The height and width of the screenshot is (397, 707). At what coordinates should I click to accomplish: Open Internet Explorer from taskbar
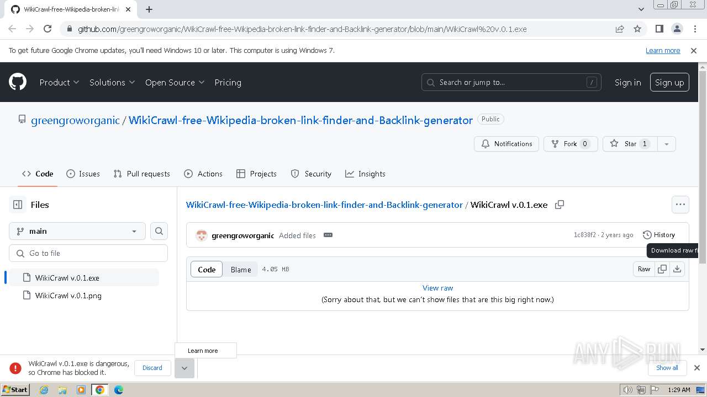click(x=44, y=390)
